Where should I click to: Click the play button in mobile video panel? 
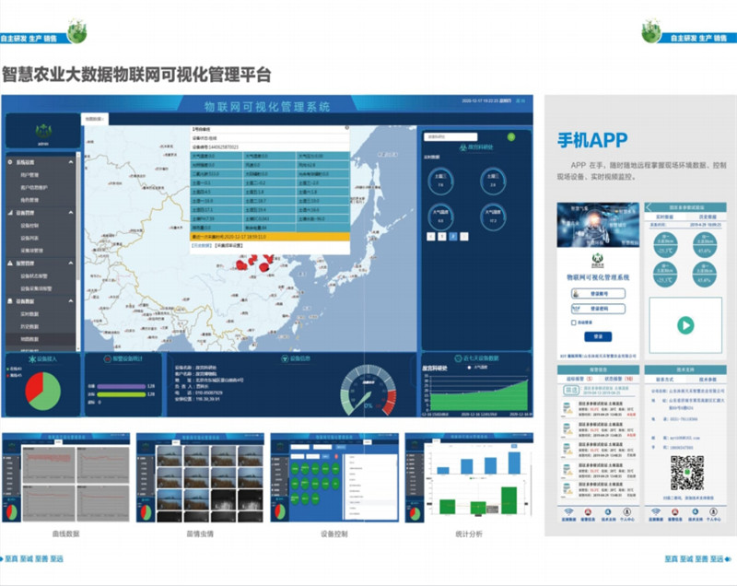coord(684,325)
